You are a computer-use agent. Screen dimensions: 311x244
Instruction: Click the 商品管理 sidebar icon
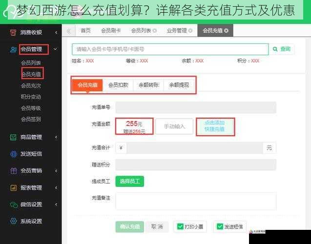(x=13, y=137)
